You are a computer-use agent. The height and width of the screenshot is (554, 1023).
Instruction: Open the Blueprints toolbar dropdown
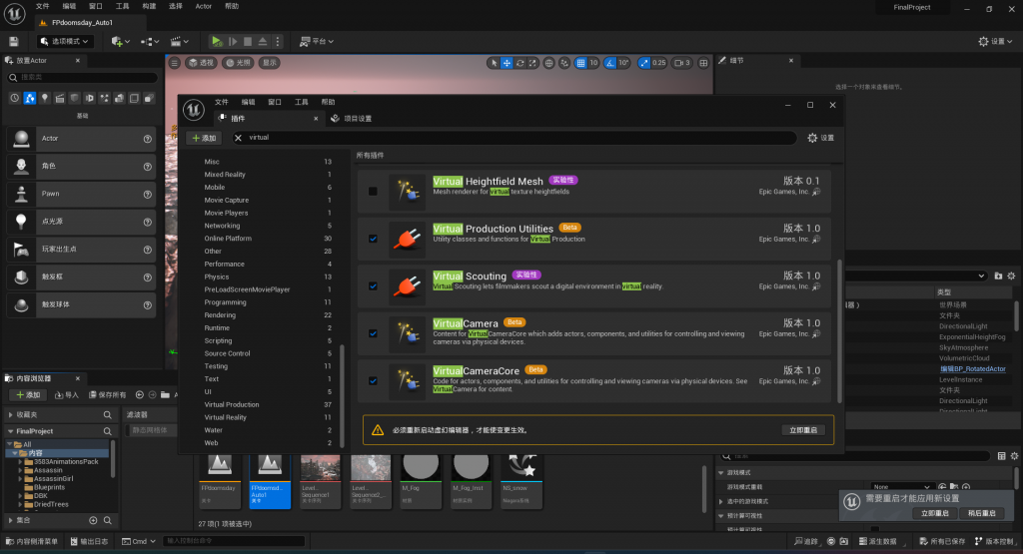coord(150,41)
